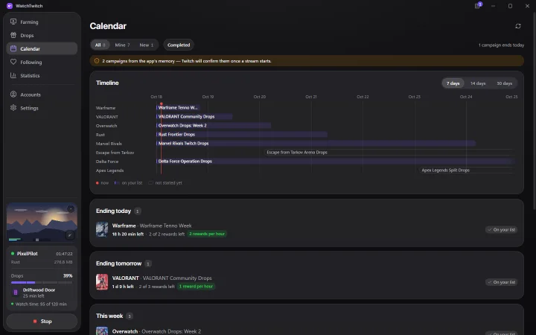Click the Warframe game cover thumbnail
The height and width of the screenshot is (335, 536).
pyautogui.click(x=102, y=229)
